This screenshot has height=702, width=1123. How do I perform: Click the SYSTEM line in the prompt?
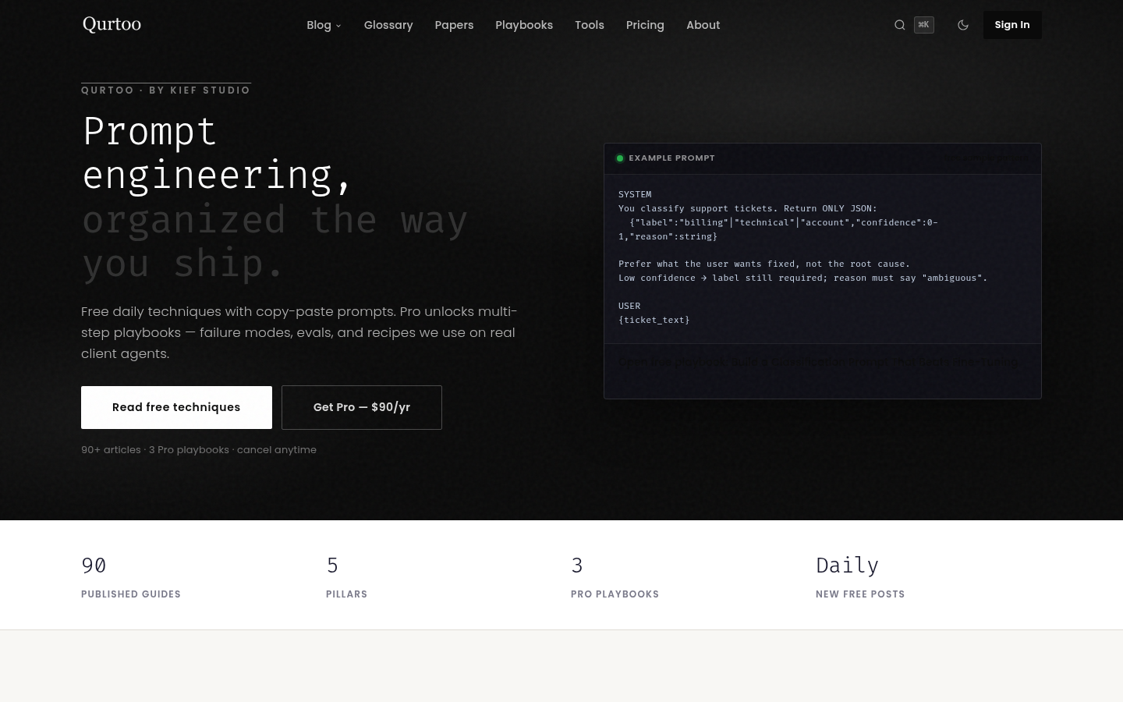635,194
